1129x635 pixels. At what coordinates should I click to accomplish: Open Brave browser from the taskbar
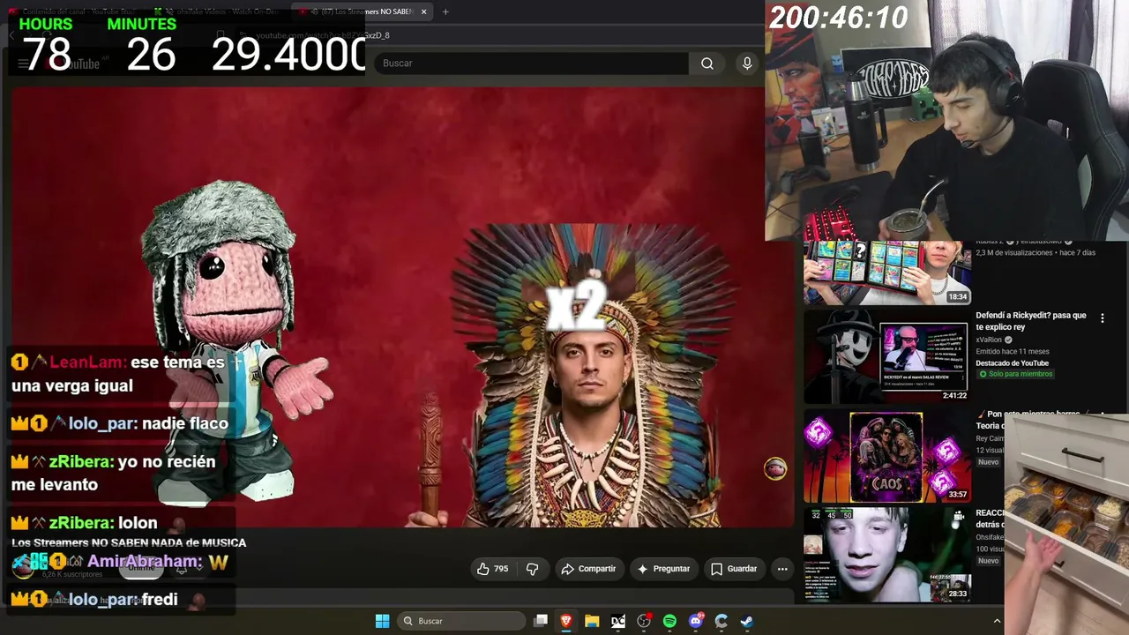(x=566, y=621)
